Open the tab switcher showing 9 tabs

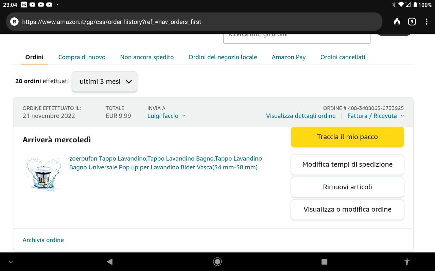[x=412, y=22]
